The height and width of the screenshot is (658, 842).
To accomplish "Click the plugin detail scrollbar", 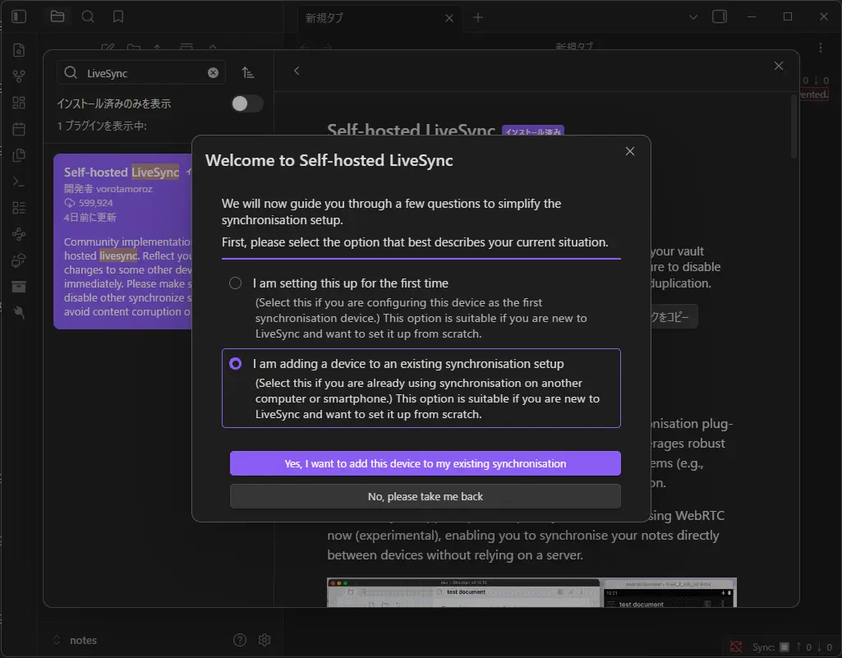I will click(x=794, y=127).
